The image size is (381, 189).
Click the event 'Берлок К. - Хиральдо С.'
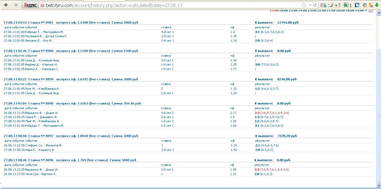(42, 69)
